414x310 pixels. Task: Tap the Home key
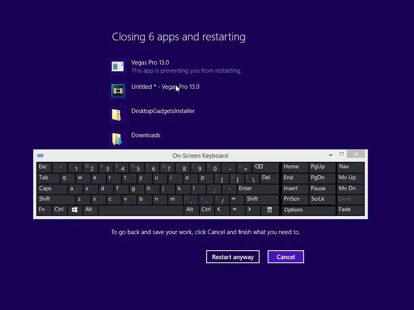pos(295,168)
